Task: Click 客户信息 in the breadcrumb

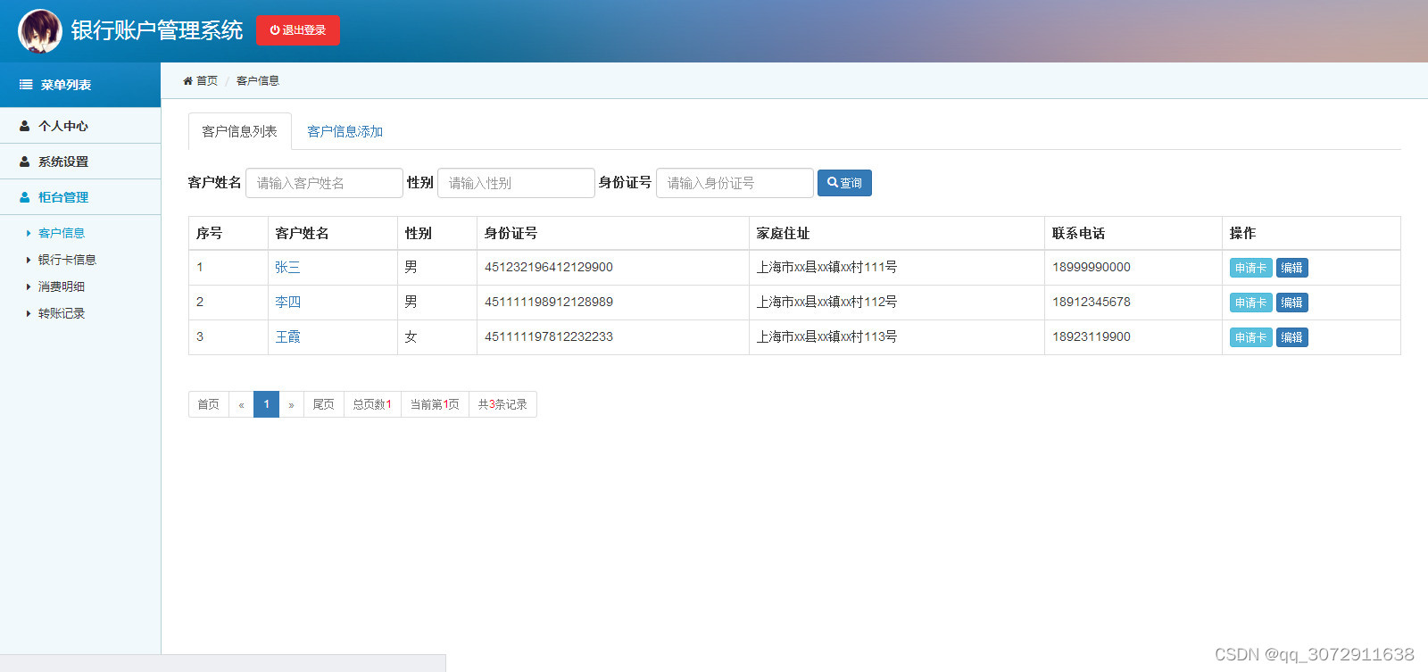Action: click(258, 80)
